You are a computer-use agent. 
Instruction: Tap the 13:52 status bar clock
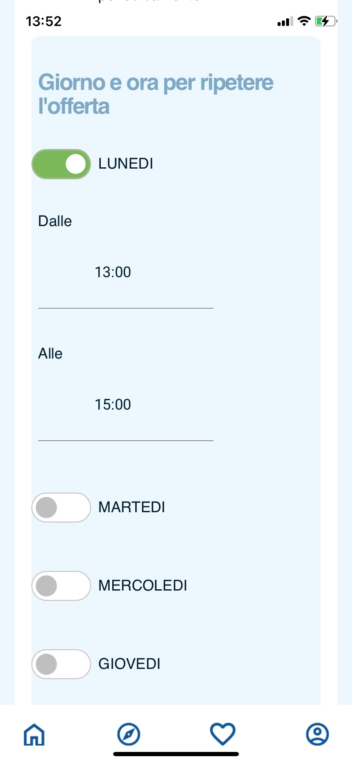click(44, 21)
